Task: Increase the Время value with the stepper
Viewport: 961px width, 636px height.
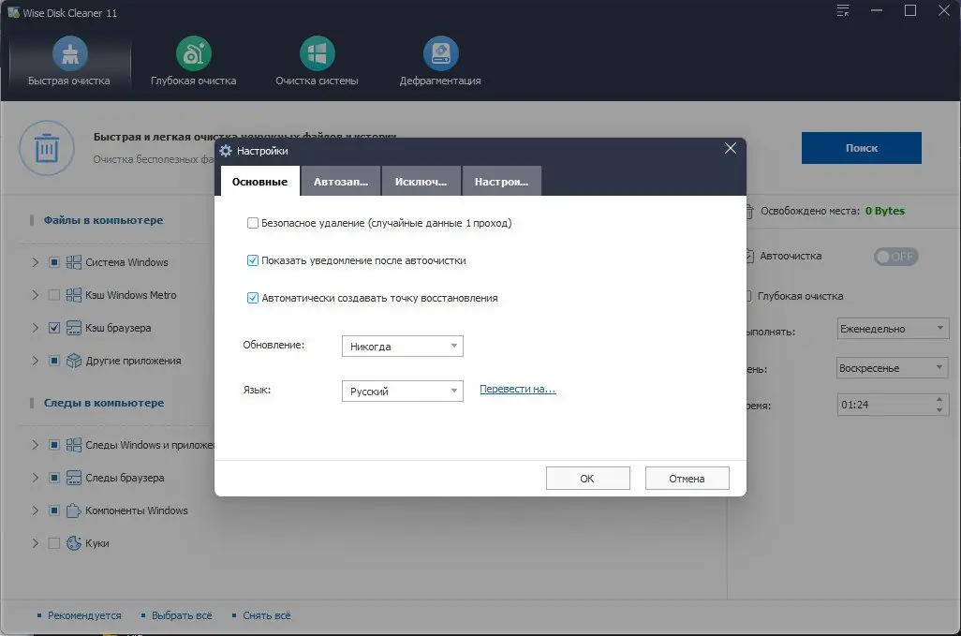Action: click(x=941, y=399)
